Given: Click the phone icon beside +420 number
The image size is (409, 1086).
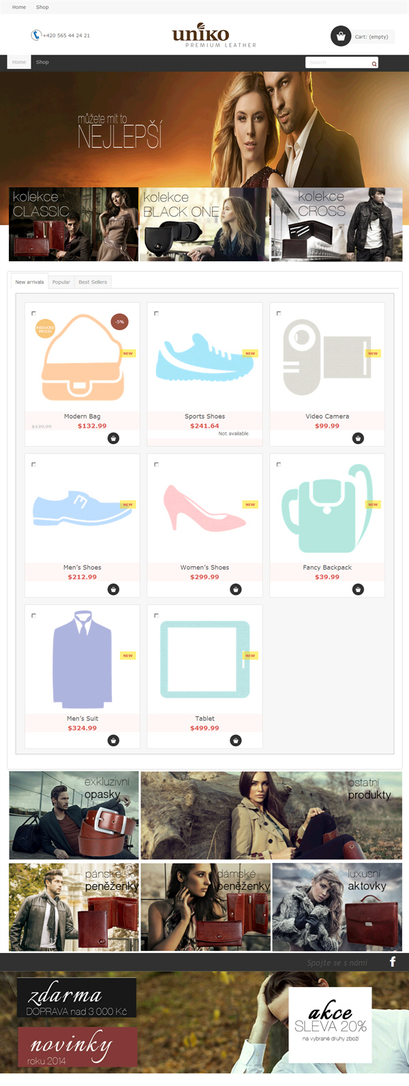Looking at the screenshot, I should tap(36, 35).
